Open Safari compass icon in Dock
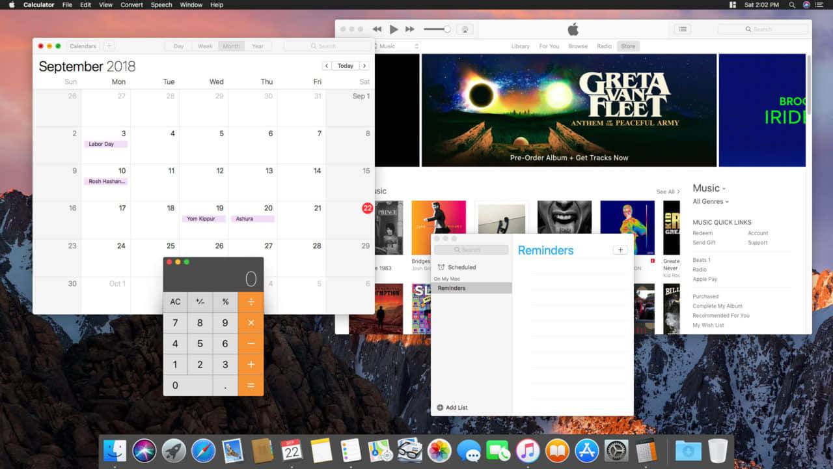This screenshot has width=833, height=469. tap(203, 451)
